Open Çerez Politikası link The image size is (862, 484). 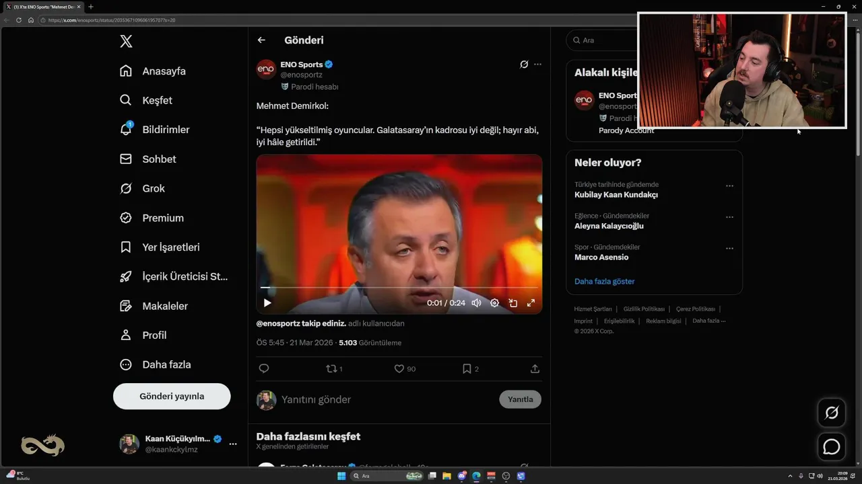pyautogui.click(x=696, y=309)
